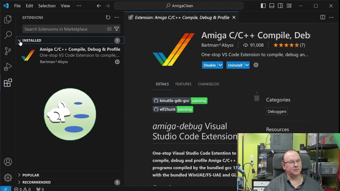The width and height of the screenshot is (340, 191).
Task: Open Bartman^Abyss publisher link
Action: pyautogui.click(x=217, y=45)
